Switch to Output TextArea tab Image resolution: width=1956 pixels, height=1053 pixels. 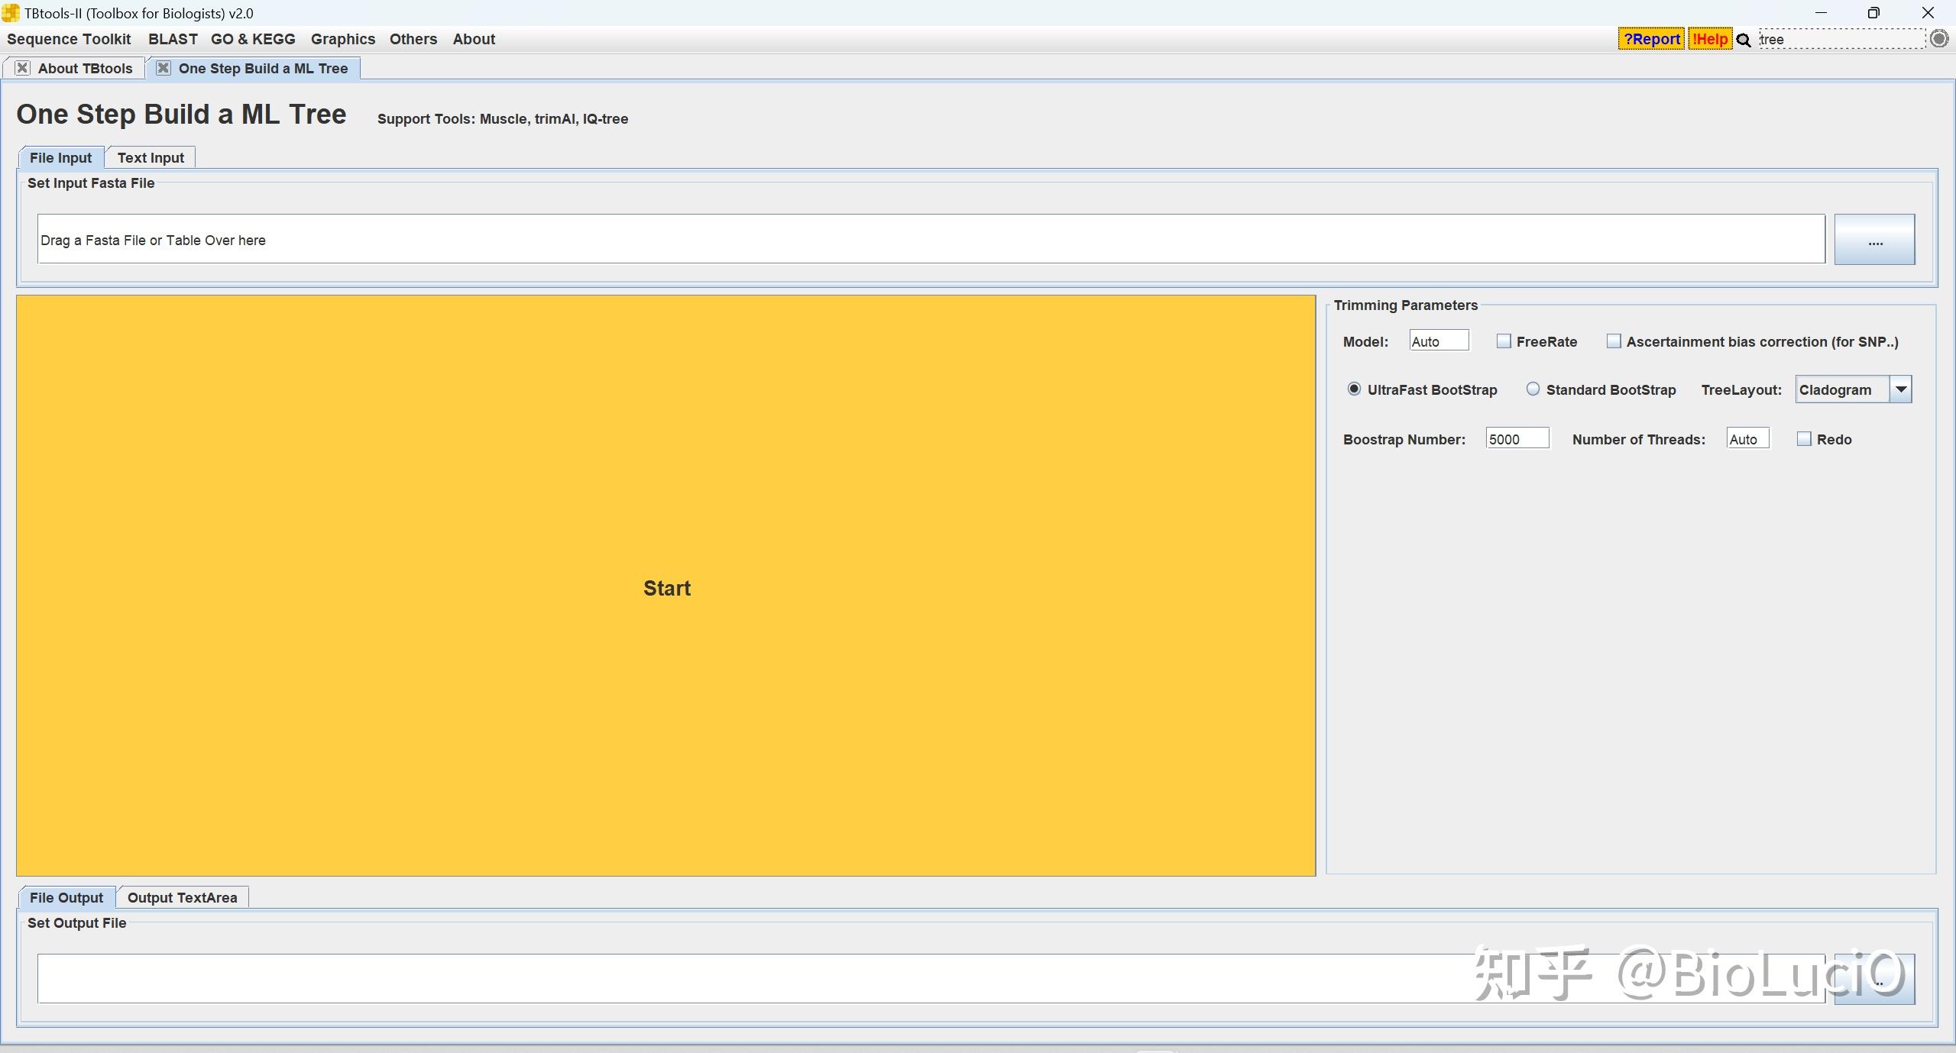click(182, 897)
